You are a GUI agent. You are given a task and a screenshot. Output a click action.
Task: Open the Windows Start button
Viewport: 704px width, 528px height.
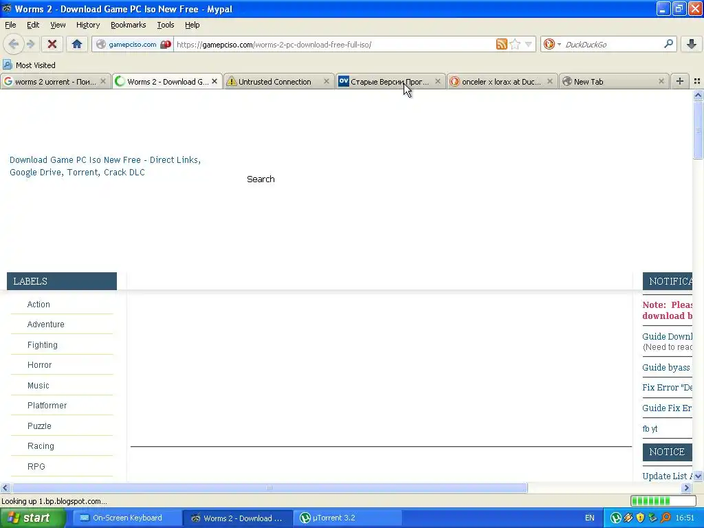point(32,518)
